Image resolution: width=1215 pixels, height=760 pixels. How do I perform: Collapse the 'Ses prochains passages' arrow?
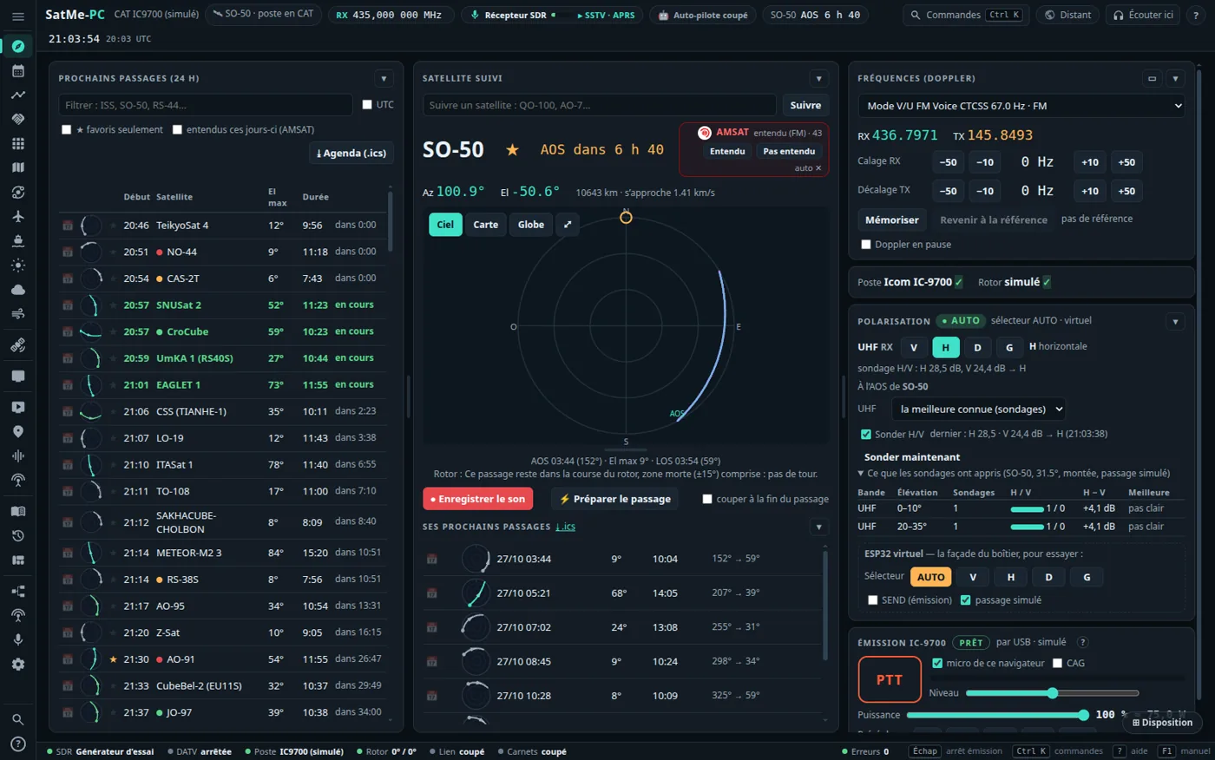pos(818,527)
